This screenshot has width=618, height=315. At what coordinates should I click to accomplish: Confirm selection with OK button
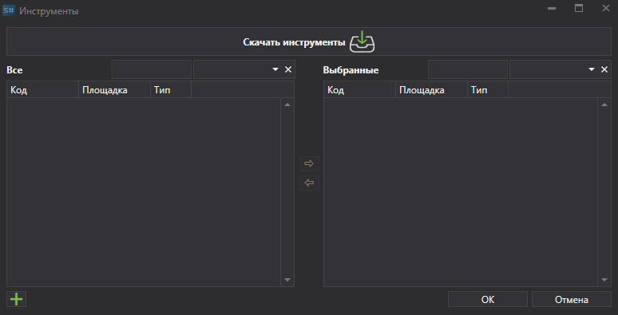[488, 299]
